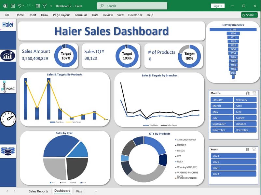Open the Help ribbon tab

point(150,15)
